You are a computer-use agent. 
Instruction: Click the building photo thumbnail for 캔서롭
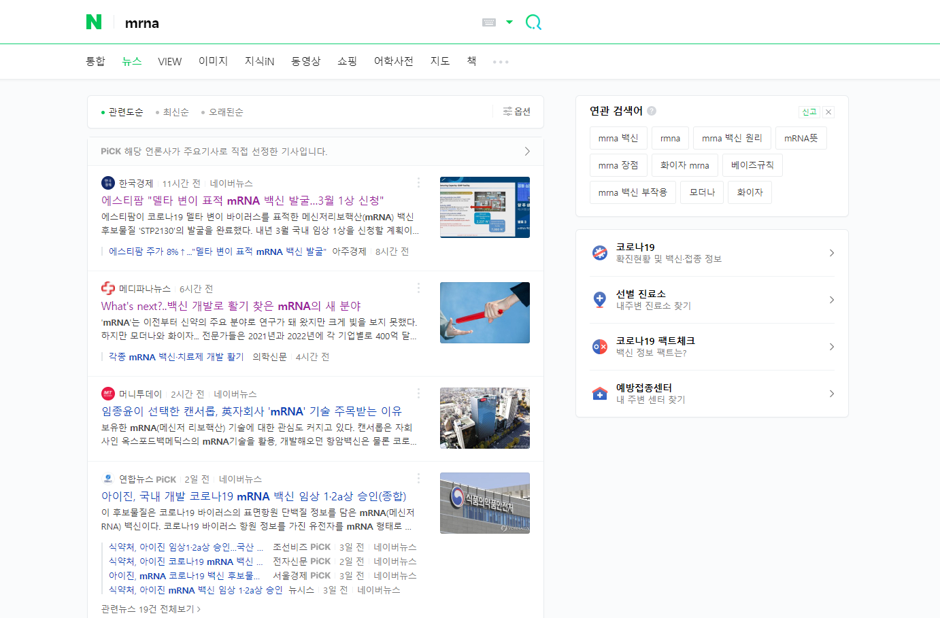click(x=485, y=418)
